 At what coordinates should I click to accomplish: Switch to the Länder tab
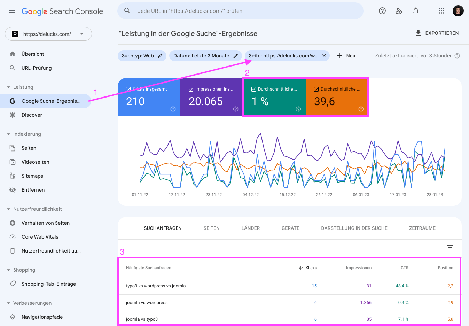pos(251,228)
